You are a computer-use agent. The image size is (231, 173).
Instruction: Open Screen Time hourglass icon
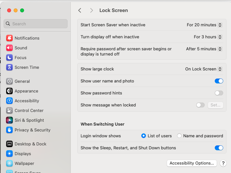(x=9, y=67)
